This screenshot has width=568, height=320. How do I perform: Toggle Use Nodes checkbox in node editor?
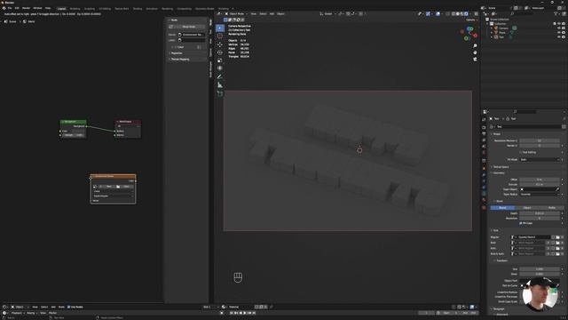point(69,307)
